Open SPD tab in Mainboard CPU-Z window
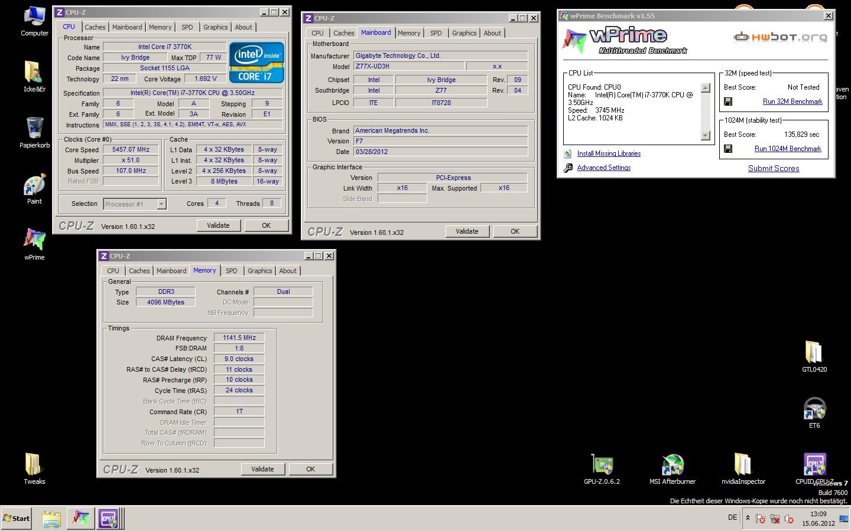851x531 pixels. pyautogui.click(x=436, y=33)
